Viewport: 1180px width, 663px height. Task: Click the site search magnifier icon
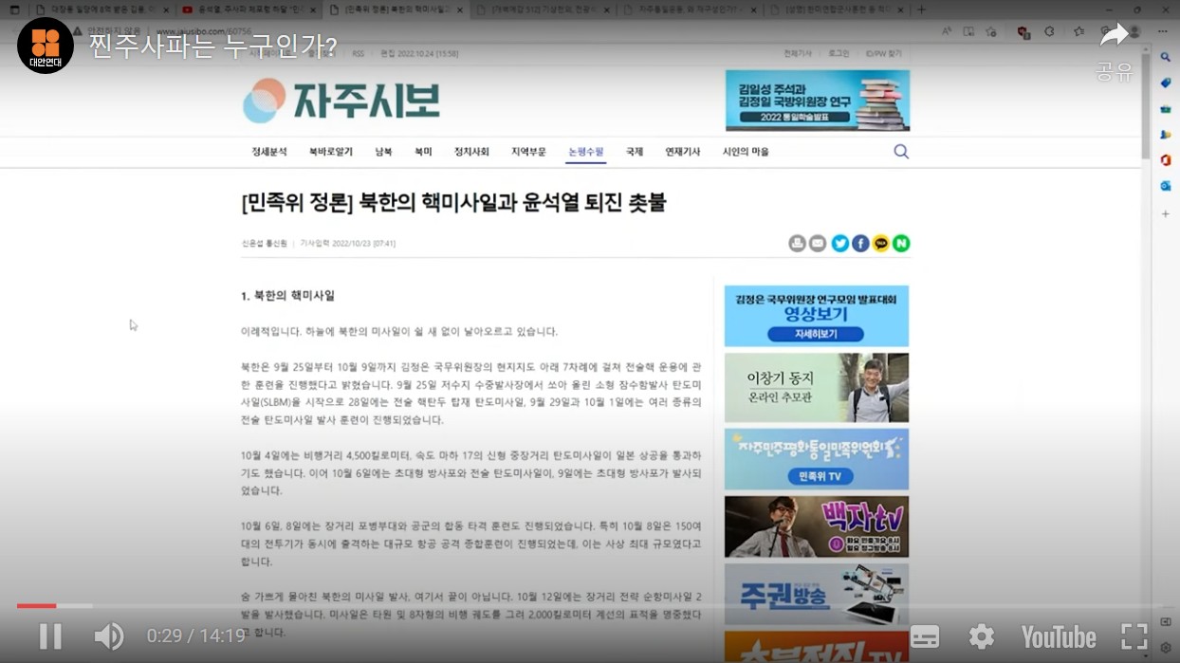(x=901, y=152)
